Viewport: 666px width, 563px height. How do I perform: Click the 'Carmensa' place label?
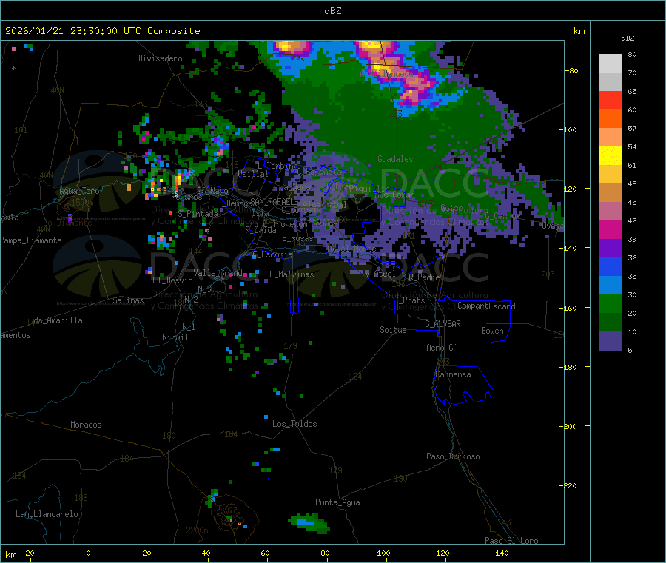[x=453, y=374]
